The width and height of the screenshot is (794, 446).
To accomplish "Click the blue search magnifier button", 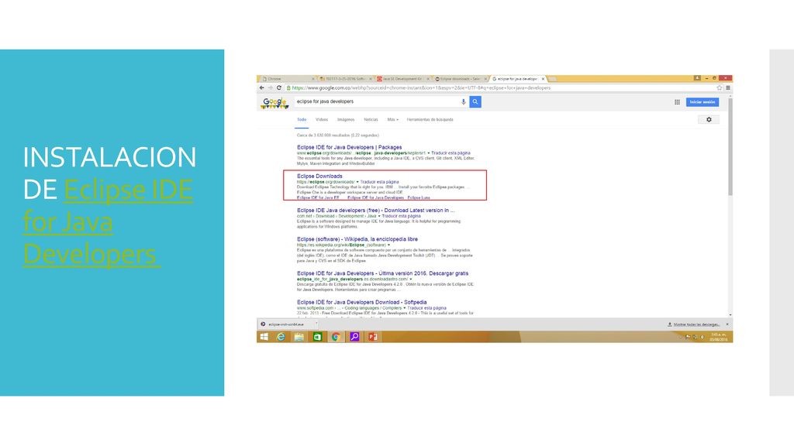I will point(475,101).
